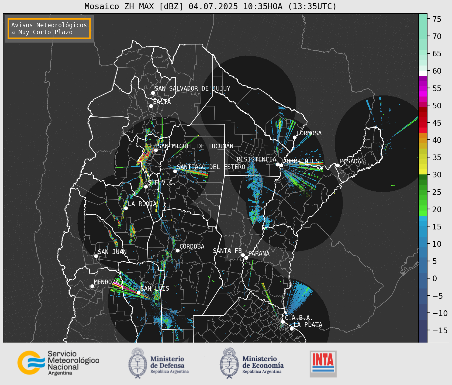Click the SANTIAGO DEL ESTERO label

211,167
